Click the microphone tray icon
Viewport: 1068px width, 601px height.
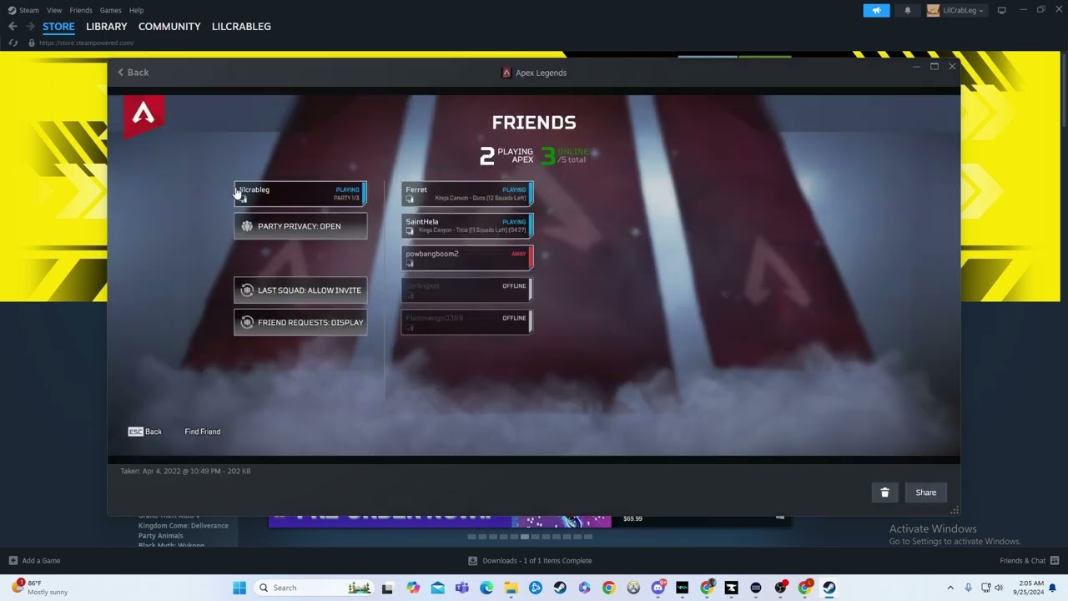(x=968, y=588)
